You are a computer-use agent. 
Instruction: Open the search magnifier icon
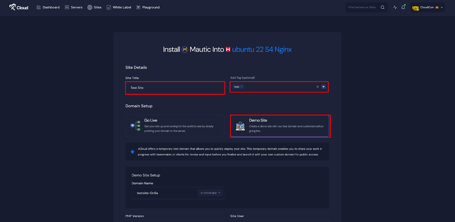[382, 7]
